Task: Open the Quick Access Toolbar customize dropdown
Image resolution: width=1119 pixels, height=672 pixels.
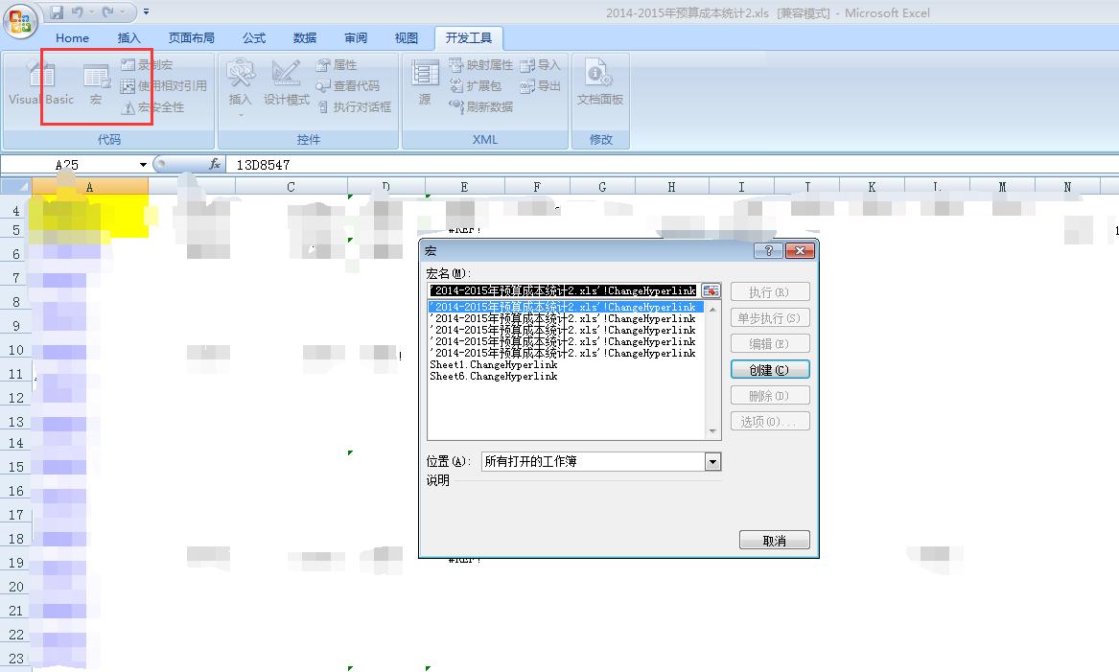Action: [x=147, y=10]
